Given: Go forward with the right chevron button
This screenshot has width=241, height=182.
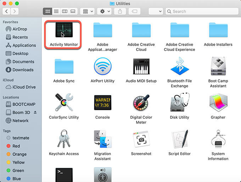Looking at the screenshot, I should click(x=15, y=11).
